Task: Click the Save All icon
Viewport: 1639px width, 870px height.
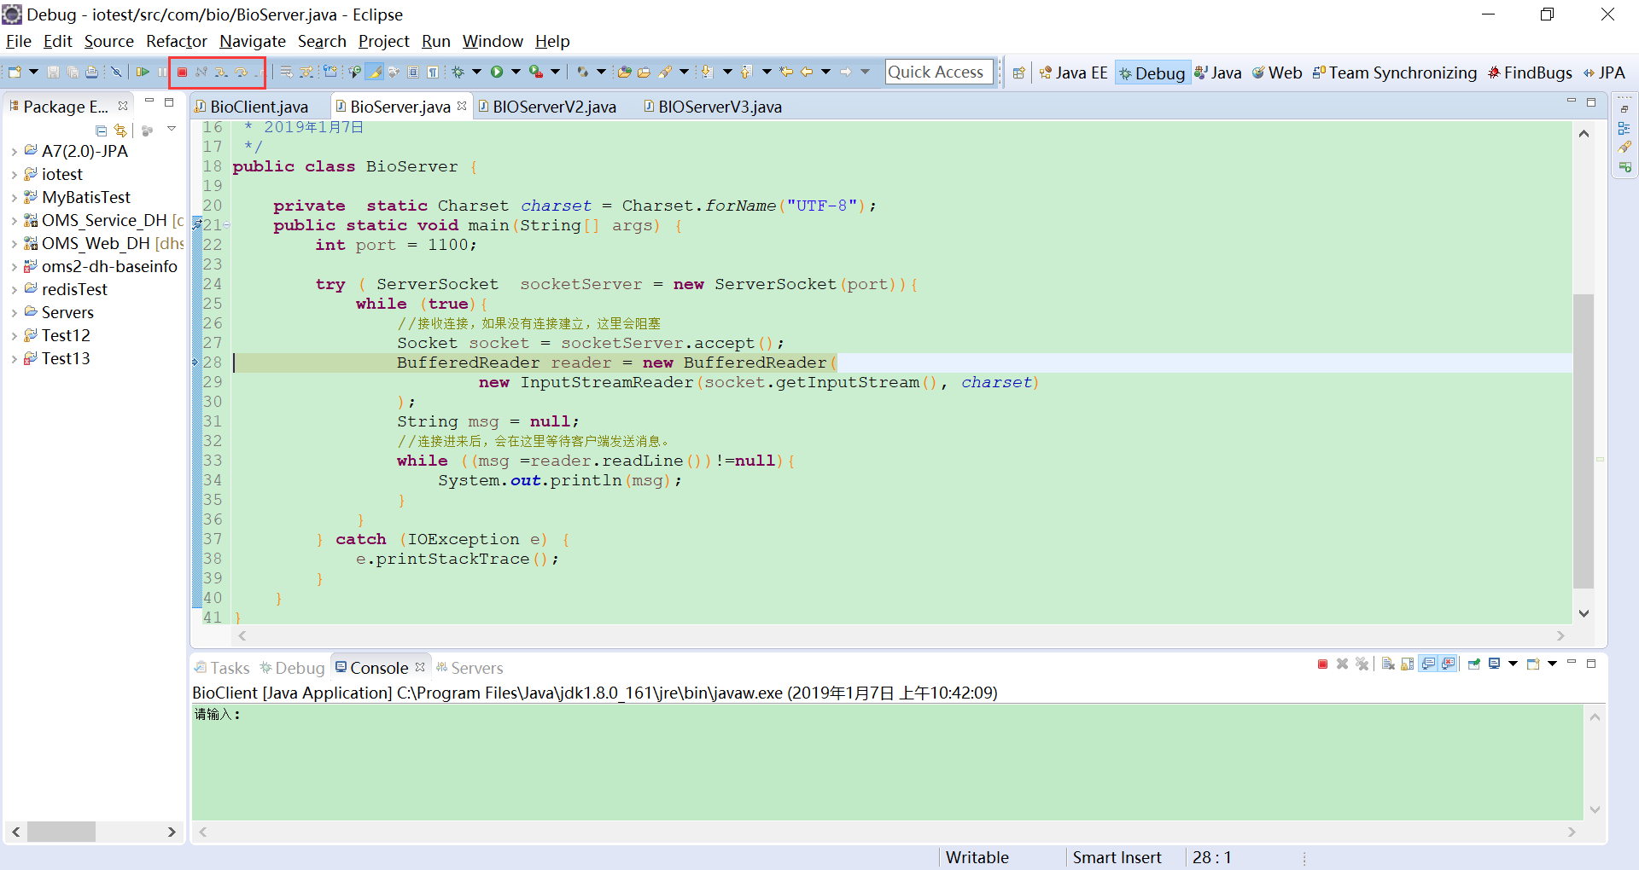Action: click(73, 72)
